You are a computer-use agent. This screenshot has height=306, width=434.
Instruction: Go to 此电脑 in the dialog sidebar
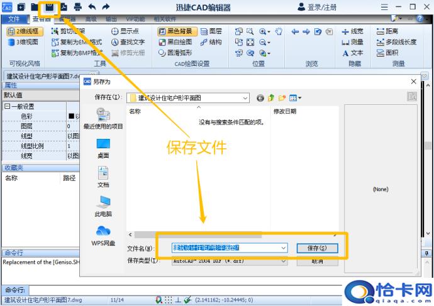tap(103, 206)
